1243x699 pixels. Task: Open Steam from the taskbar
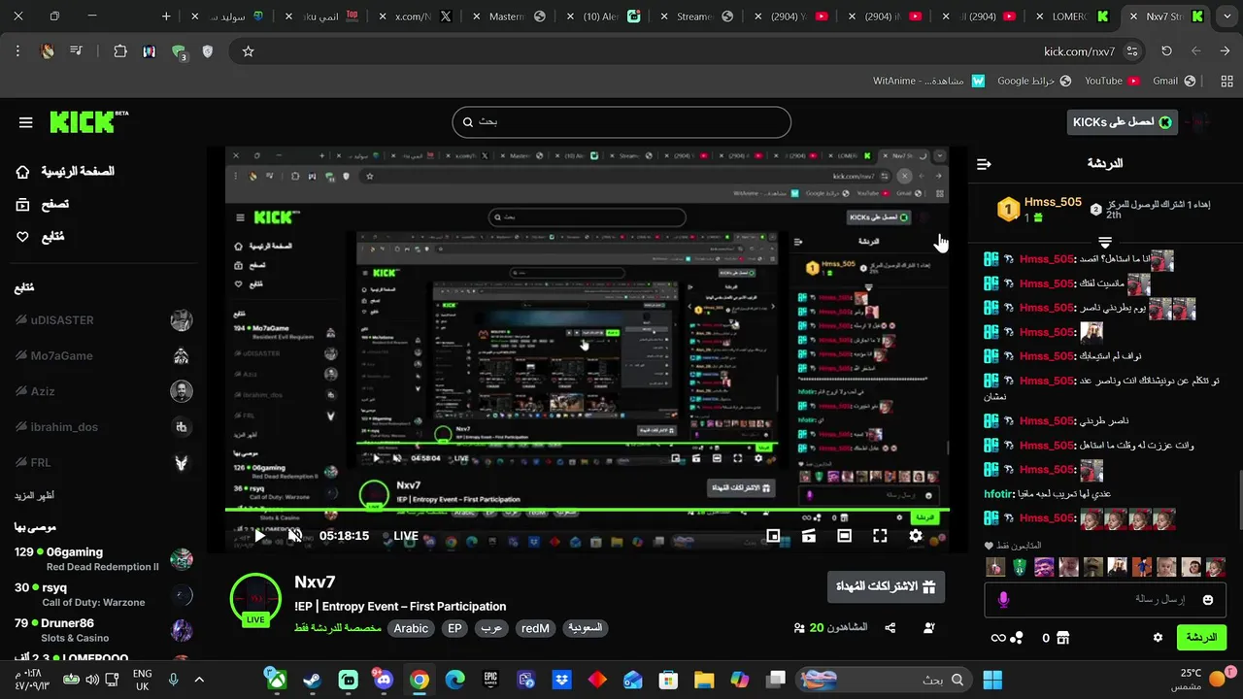pos(313,680)
